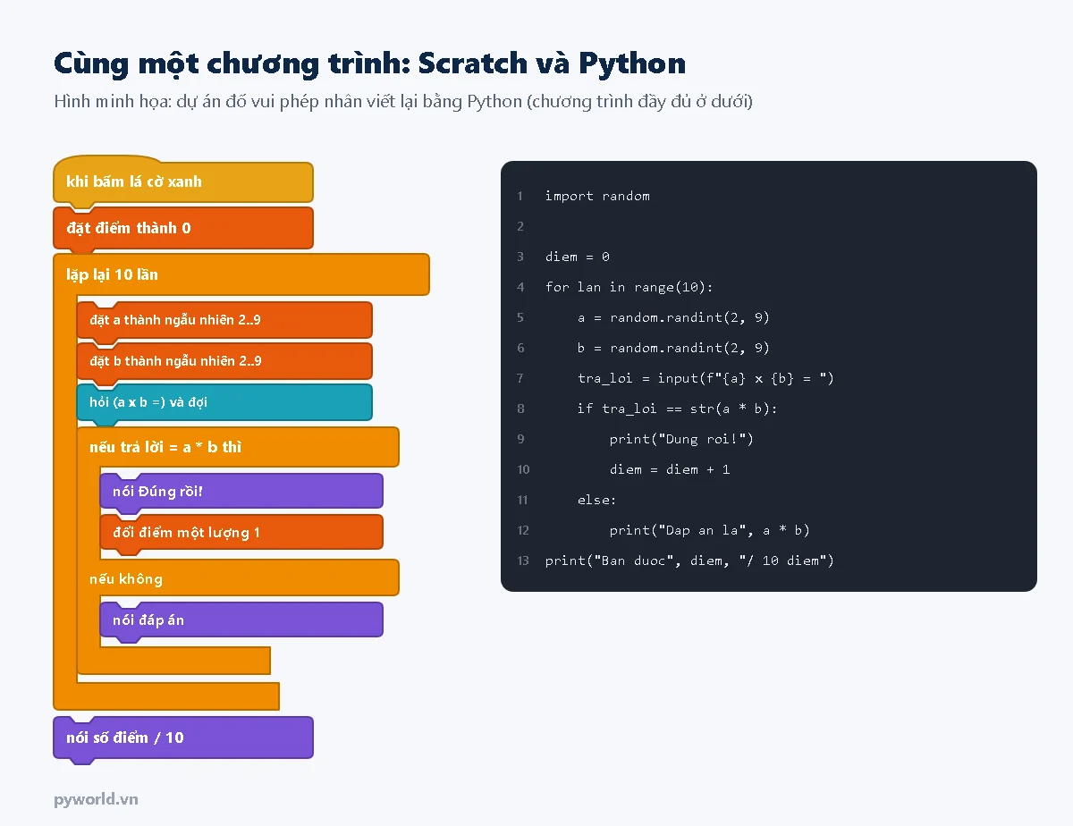This screenshot has height=826, width=1073.
Task: Click line number 2 in the code gutter
Action: [x=520, y=226]
